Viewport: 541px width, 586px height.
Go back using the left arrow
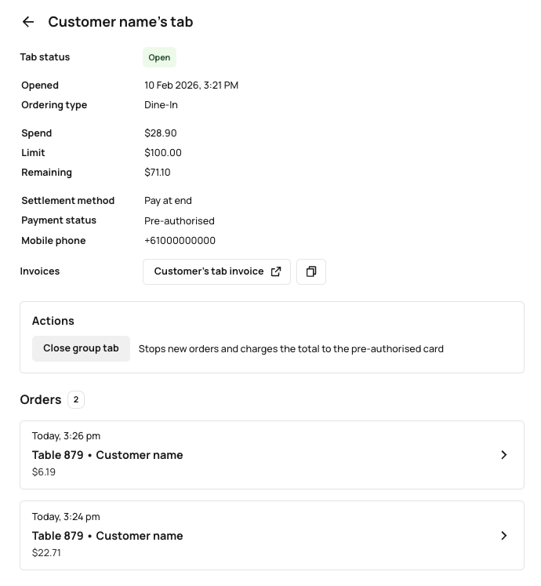(x=28, y=22)
